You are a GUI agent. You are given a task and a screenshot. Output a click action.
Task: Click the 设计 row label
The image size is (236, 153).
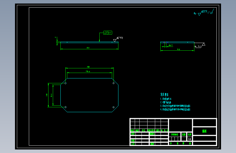133,134
